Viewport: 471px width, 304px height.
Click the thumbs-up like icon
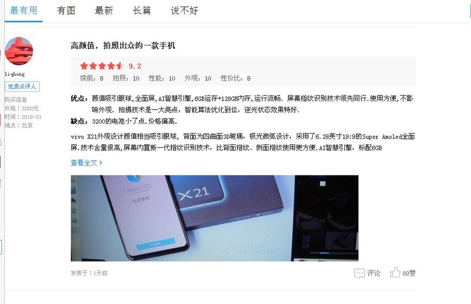click(x=395, y=272)
